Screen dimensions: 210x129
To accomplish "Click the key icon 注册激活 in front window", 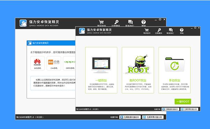I will [x=158, y=31].
